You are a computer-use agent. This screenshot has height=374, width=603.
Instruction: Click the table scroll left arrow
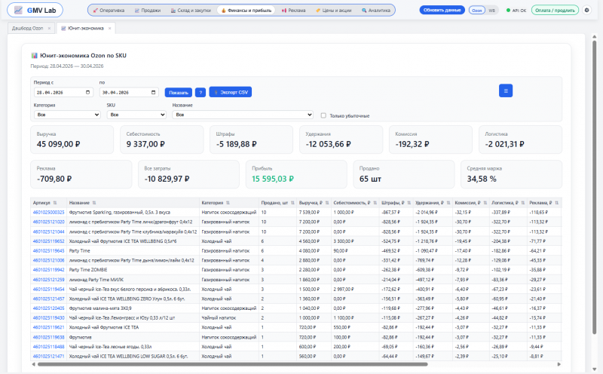tap(33, 364)
